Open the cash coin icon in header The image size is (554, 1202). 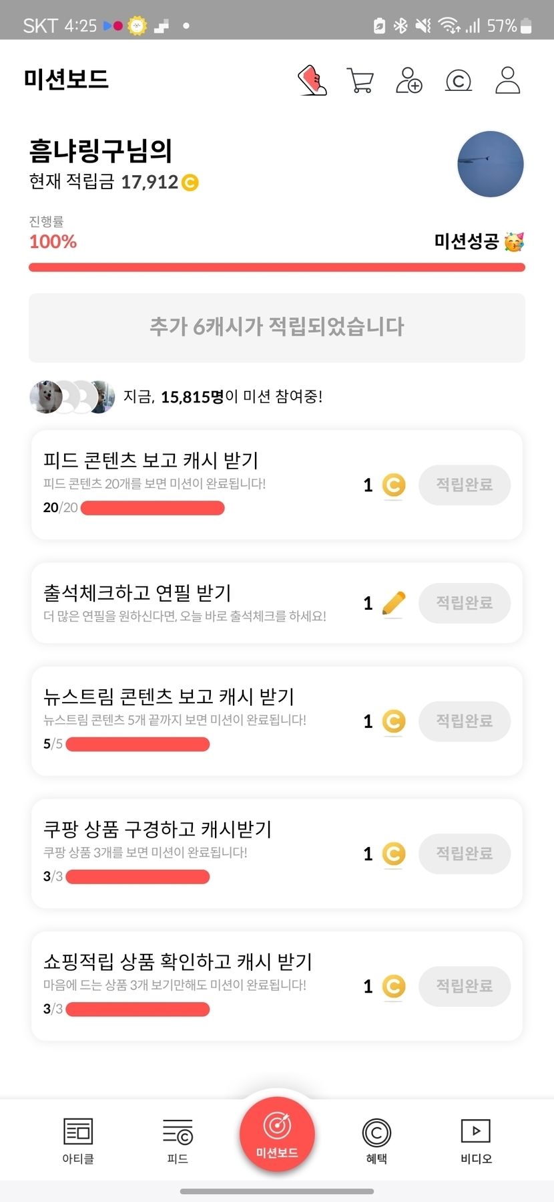coord(459,81)
